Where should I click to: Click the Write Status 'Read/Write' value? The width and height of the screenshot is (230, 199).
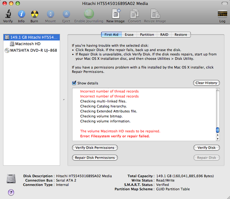pyautogui.click(x=165, y=180)
